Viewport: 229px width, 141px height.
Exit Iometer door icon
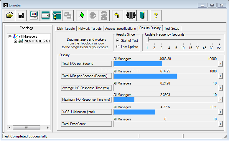[142, 16]
